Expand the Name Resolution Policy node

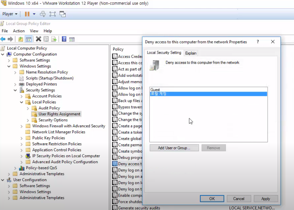15,72
